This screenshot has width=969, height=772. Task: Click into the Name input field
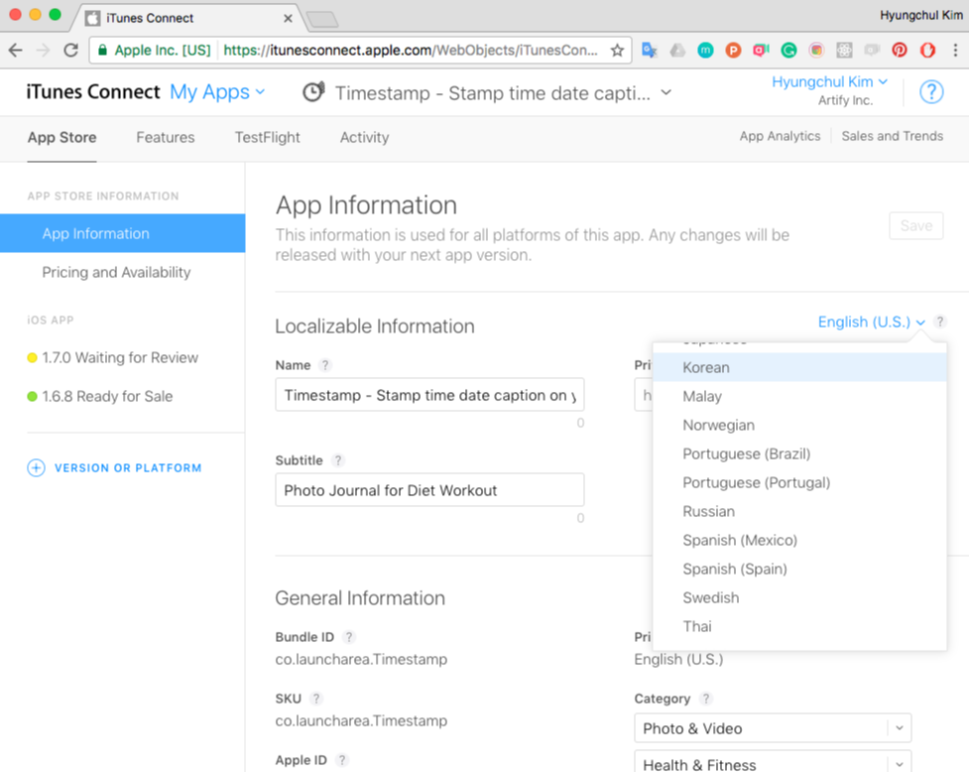click(x=429, y=395)
